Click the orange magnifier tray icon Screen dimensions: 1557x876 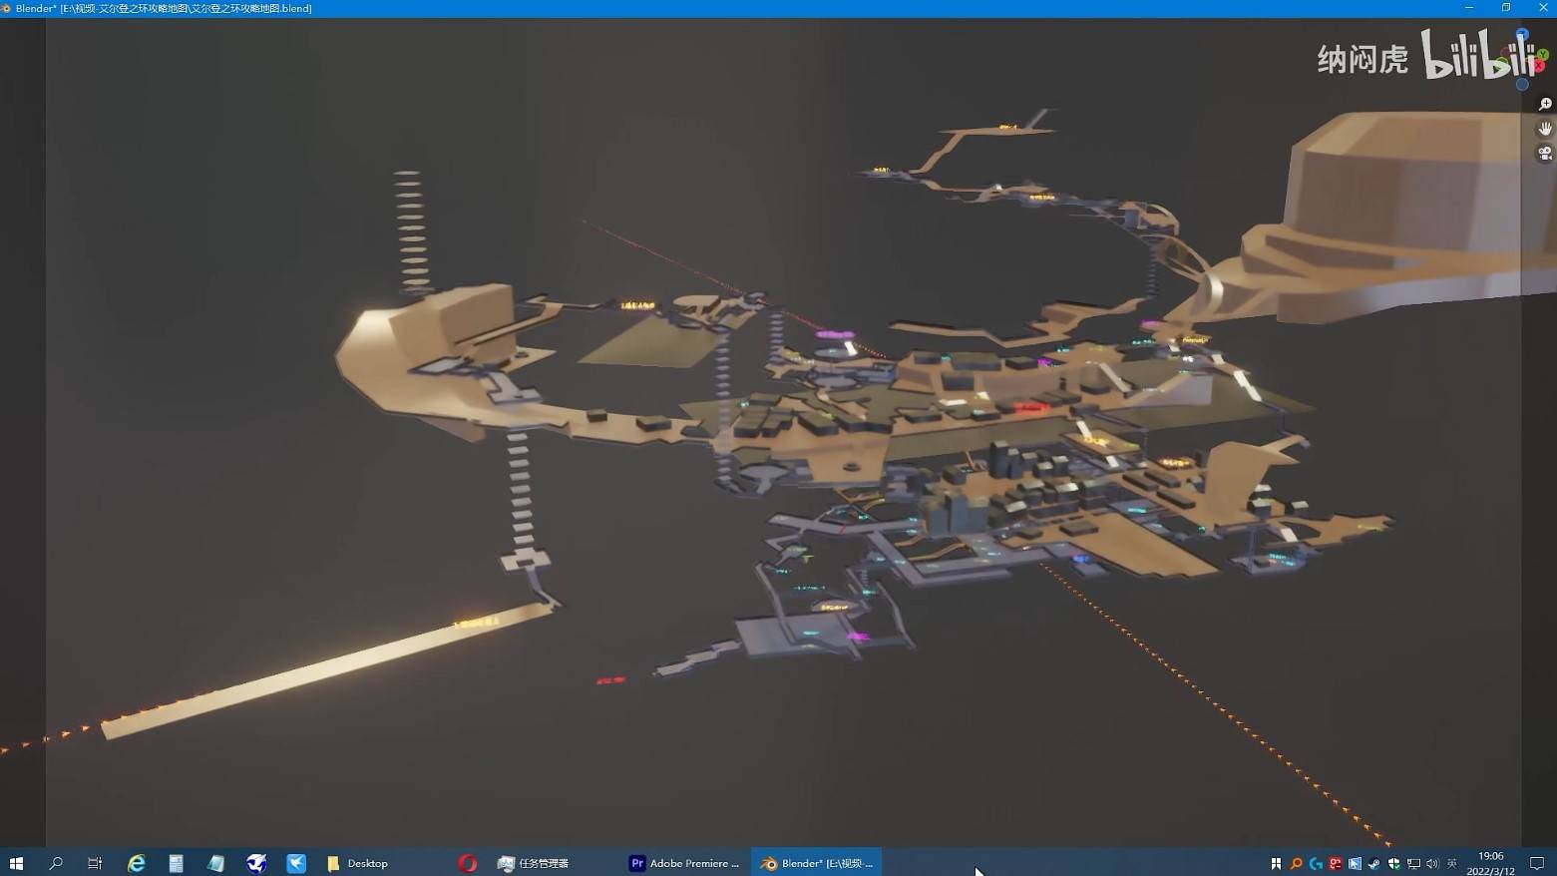click(1296, 863)
